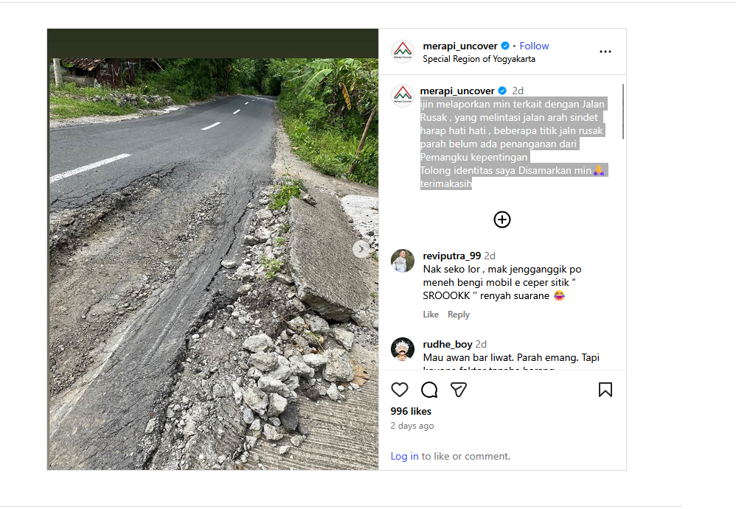Load more comments plus circle
The height and width of the screenshot is (509, 736).
click(502, 220)
